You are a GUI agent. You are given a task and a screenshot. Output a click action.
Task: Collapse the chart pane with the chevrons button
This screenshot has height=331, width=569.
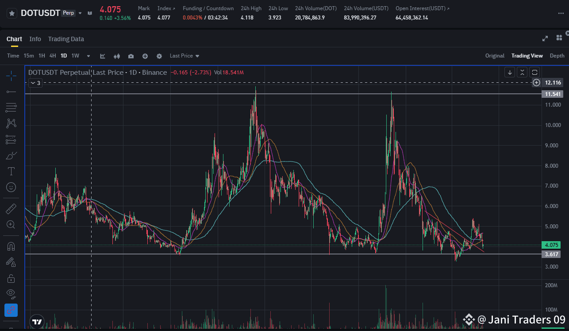click(x=523, y=72)
